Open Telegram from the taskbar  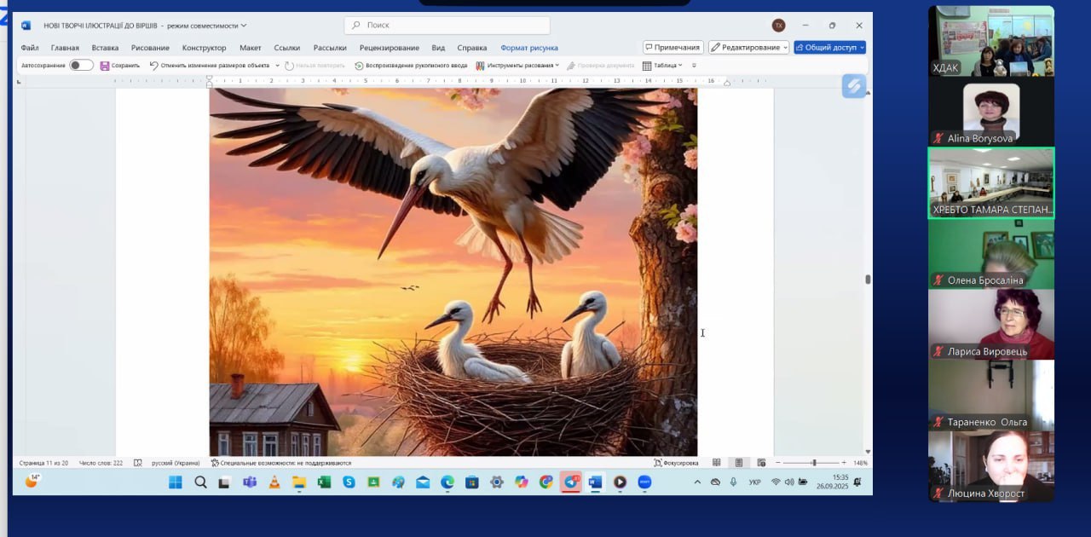[x=570, y=482]
